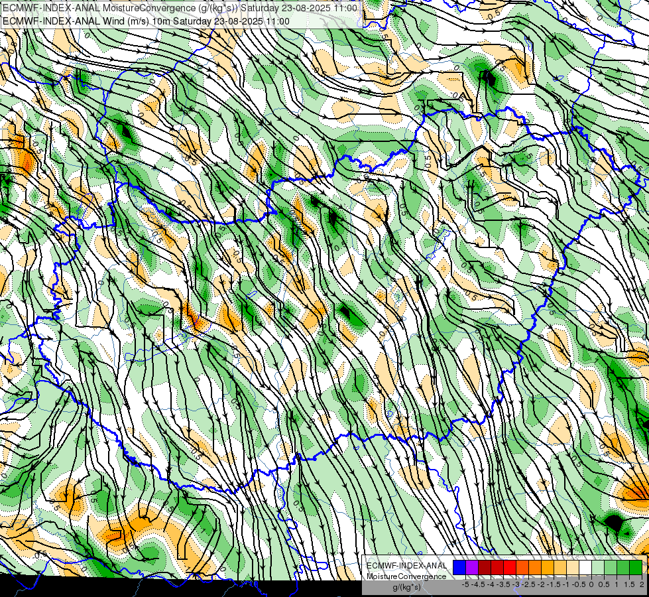Click the purple legend color swatch
Screen dimensions: 649x597
(x=472, y=568)
